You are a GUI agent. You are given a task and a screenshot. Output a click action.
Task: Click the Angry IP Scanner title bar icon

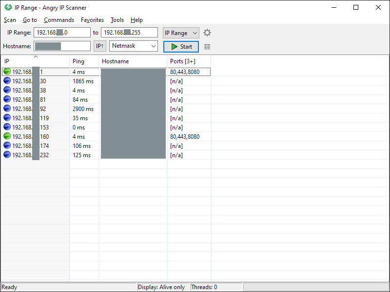8,7
